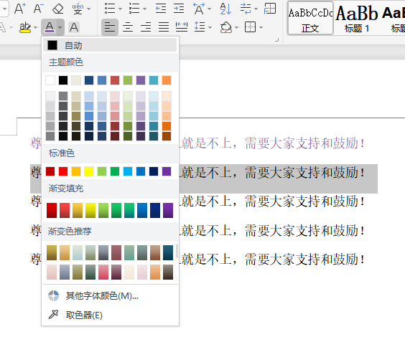Choose the purple gradient fill swatch
Viewport: 405px width, 342px height.
(x=168, y=210)
